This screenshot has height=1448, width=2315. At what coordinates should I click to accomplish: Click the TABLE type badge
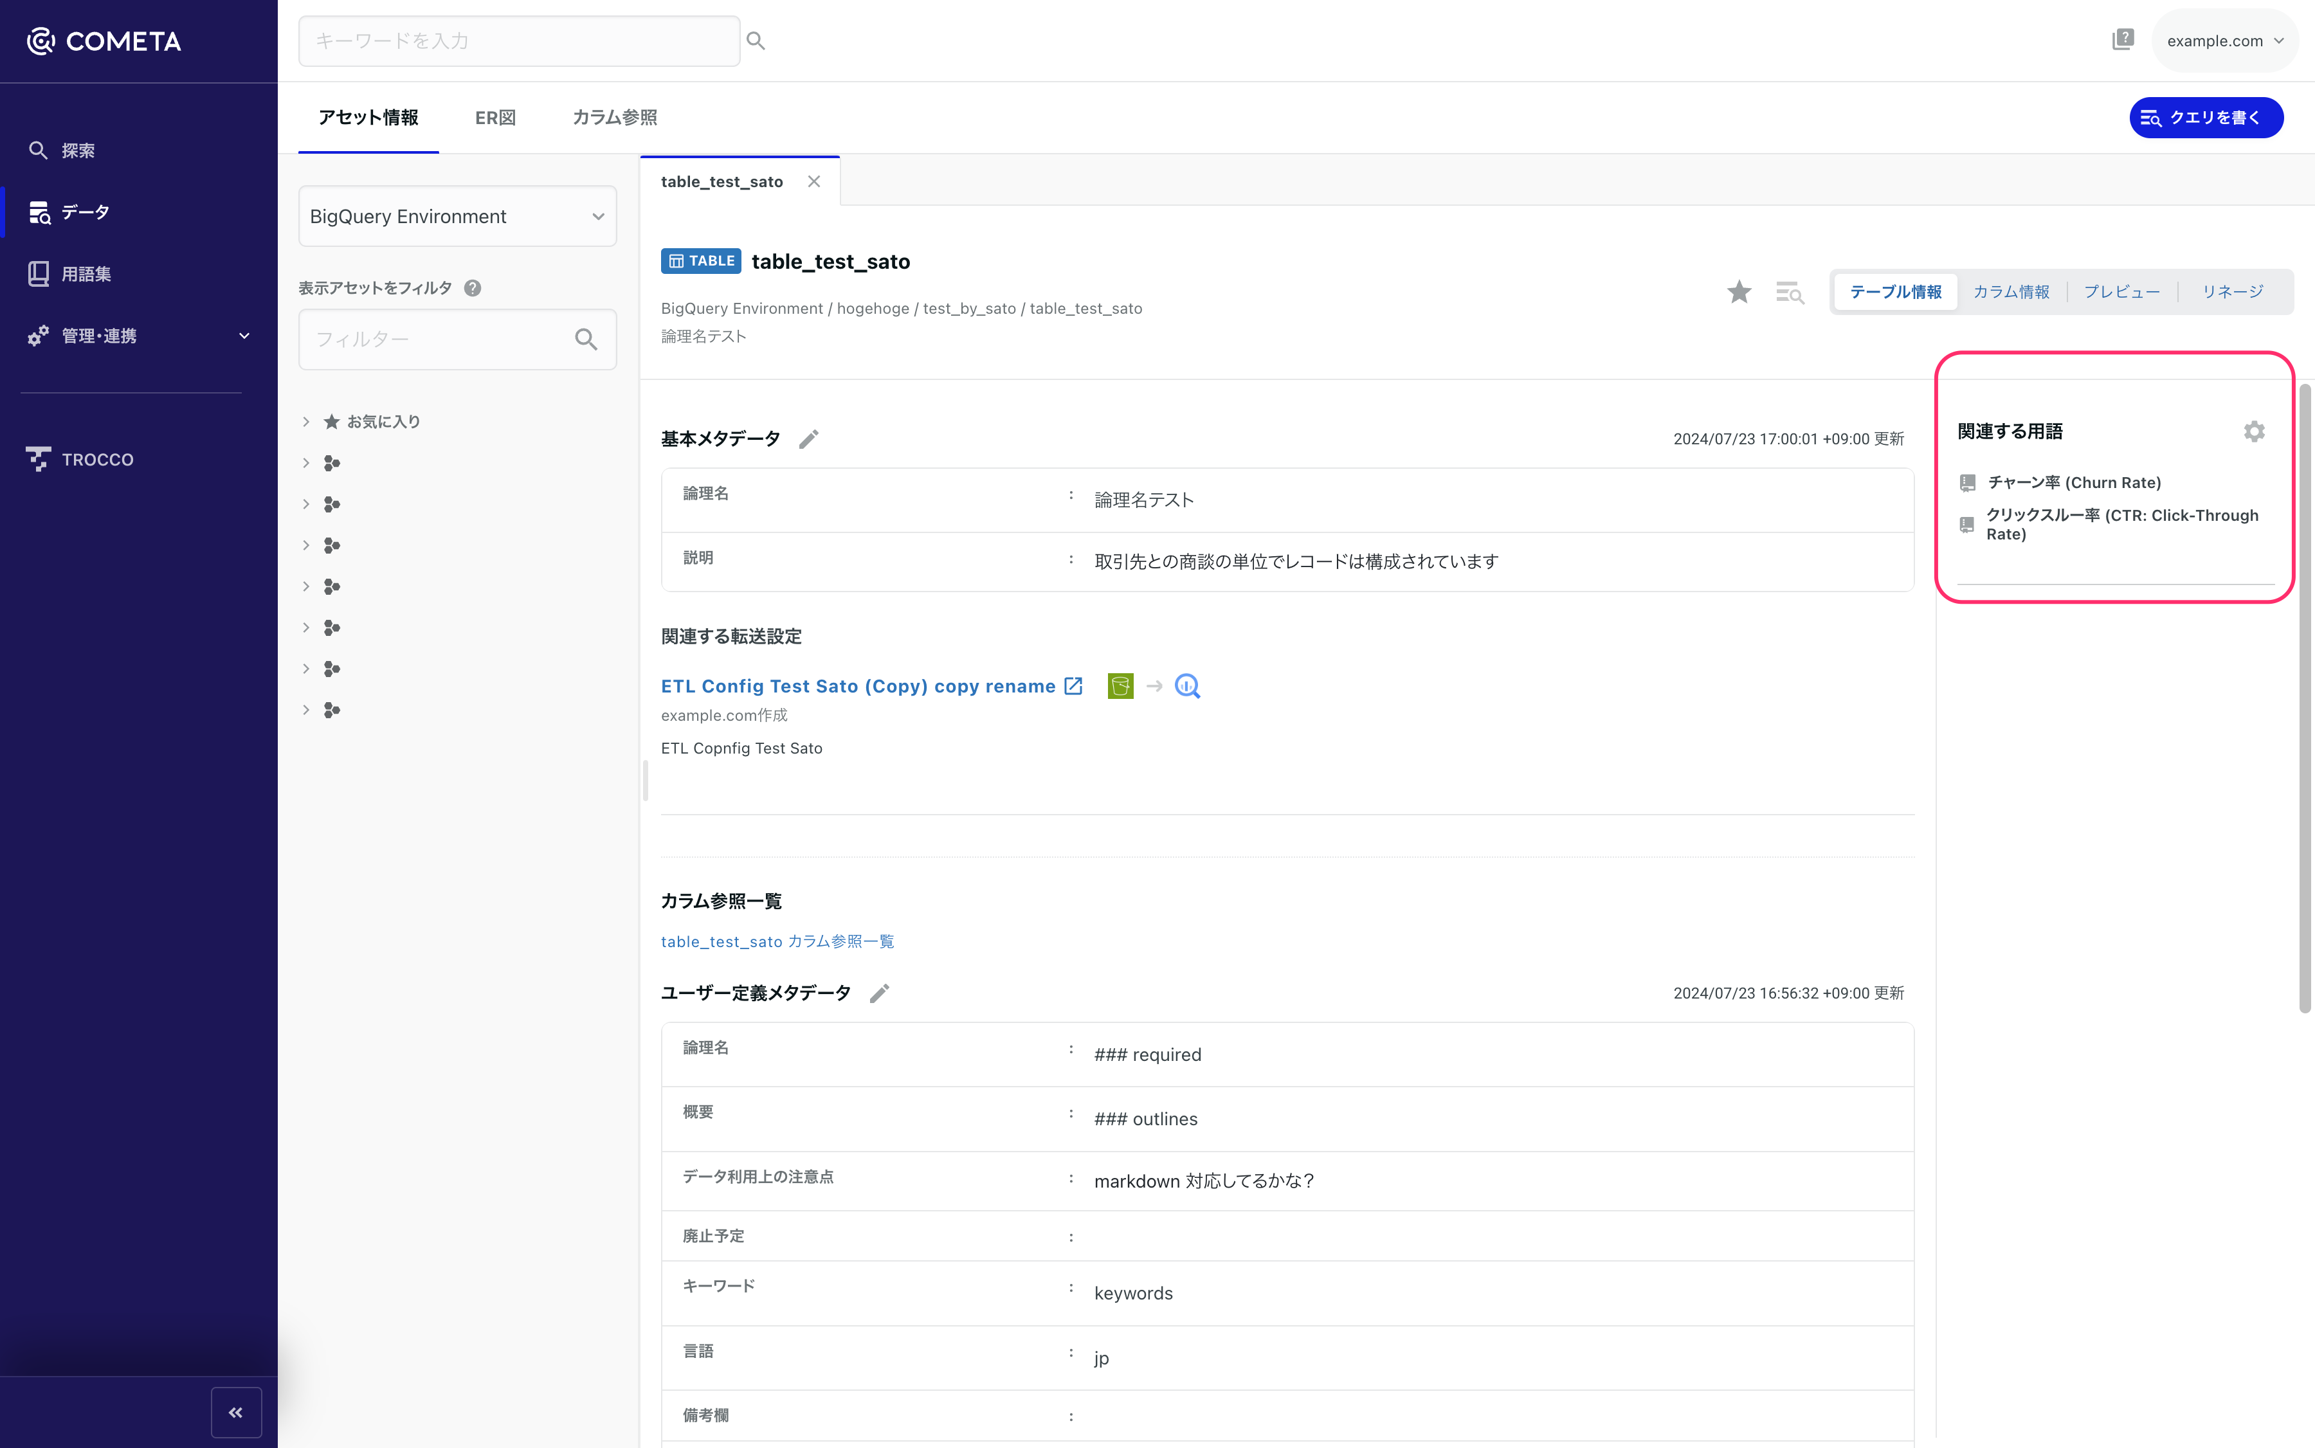click(x=700, y=260)
